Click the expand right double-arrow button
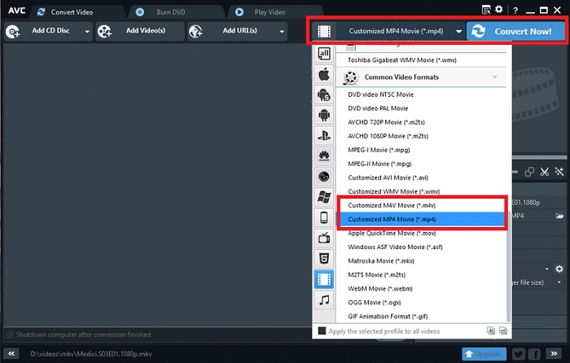 click(554, 353)
